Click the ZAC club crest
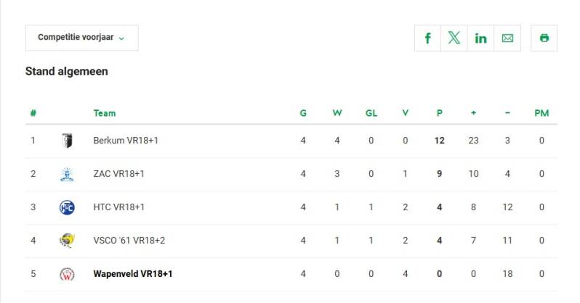This screenshot has width=580, height=303. click(x=67, y=174)
